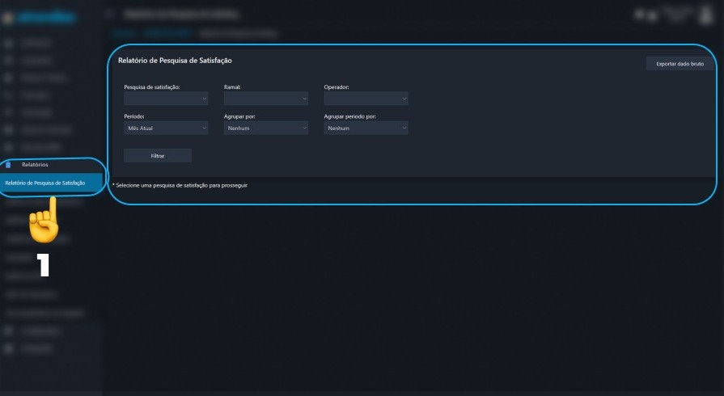Screen dimensions: 724x396
Task: Click the Filtrar button
Action: pyautogui.click(x=158, y=156)
